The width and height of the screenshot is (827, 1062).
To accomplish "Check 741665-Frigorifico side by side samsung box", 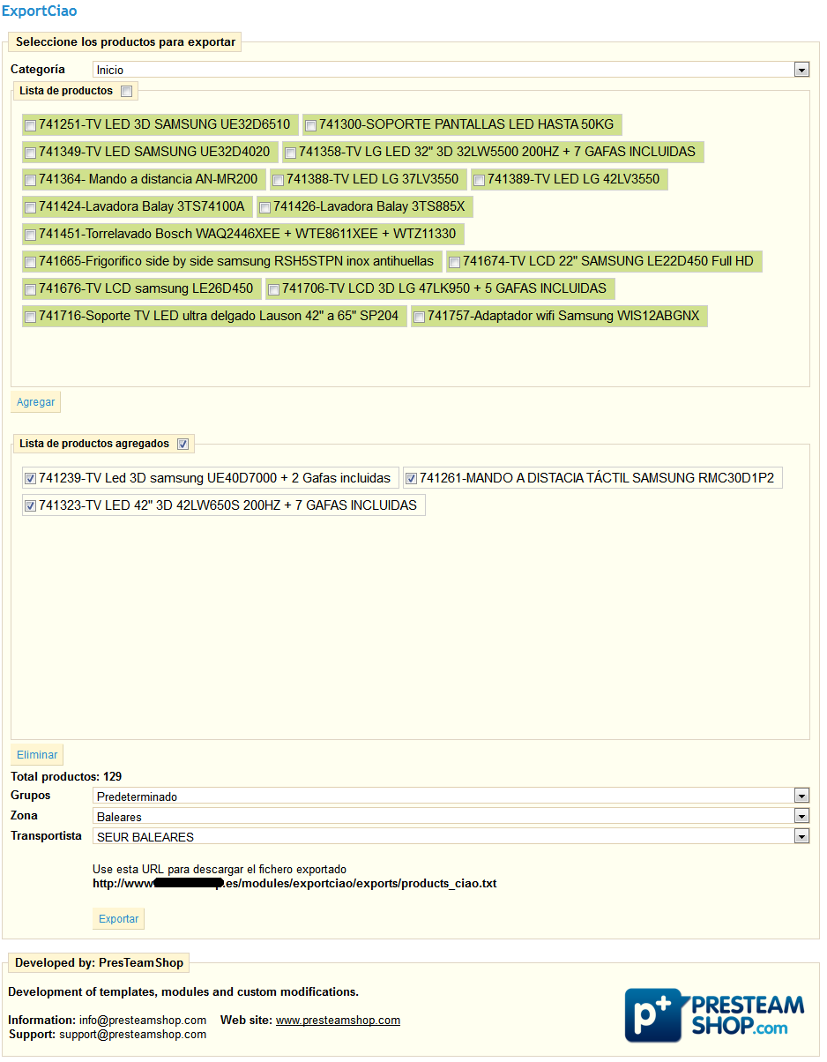I will (31, 262).
